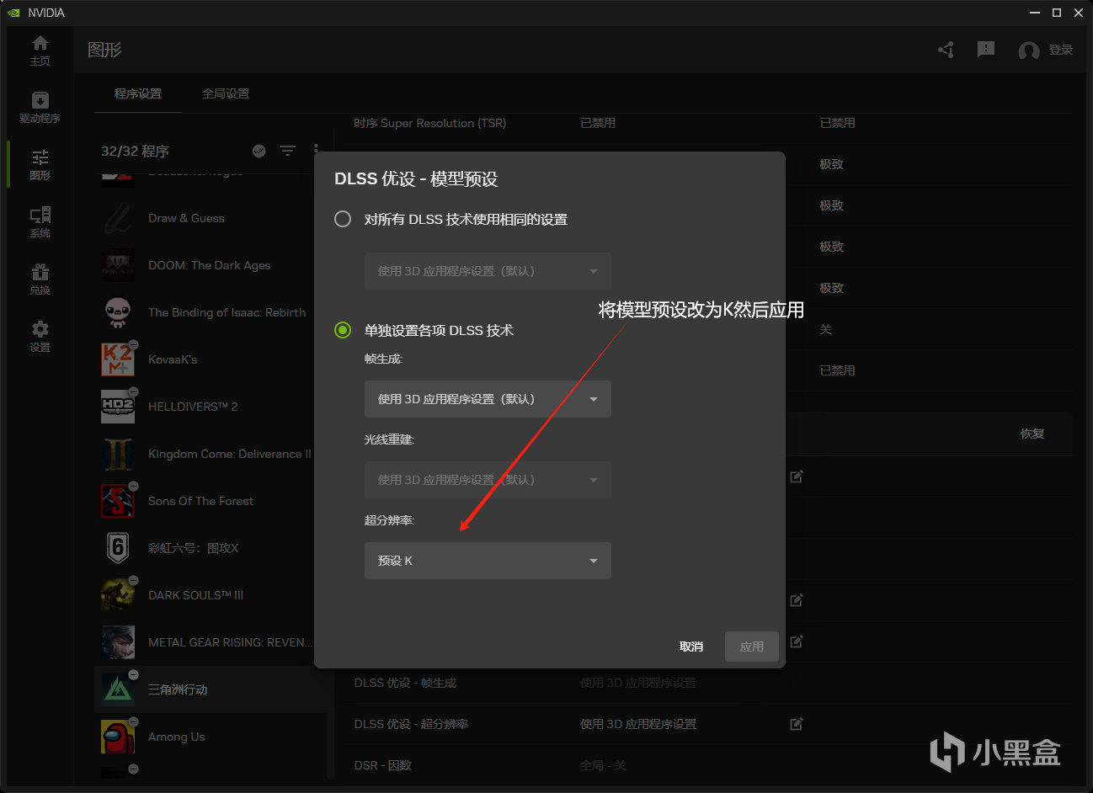The image size is (1093, 793).
Task: Open the 驱动程序 drivers section
Action: (x=40, y=108)
